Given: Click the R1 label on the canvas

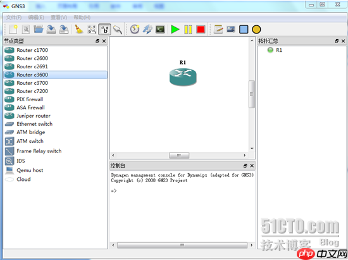Looking at the screenshot, I should 183,63.
